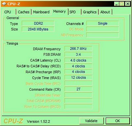Click the Validate button

pyautogui.click(x=91, y=121)
